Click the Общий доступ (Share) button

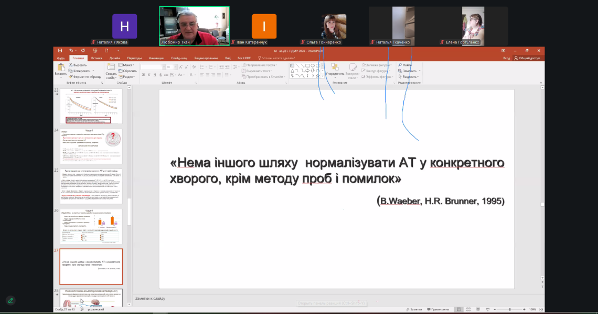coord(527,58)
